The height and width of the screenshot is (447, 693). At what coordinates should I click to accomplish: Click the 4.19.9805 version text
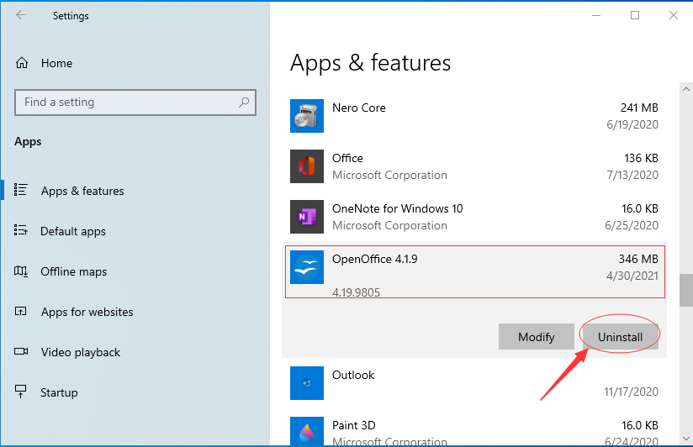(356, 292)
